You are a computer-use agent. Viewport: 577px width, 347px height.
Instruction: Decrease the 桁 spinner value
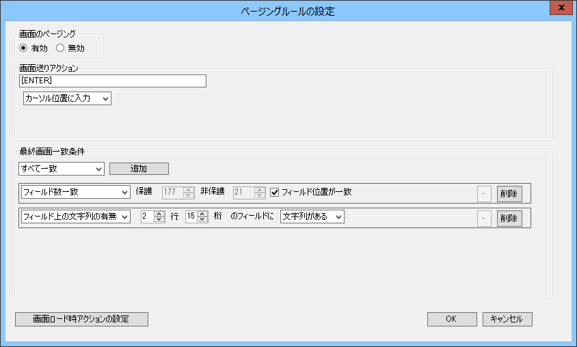tap(202, 219)
